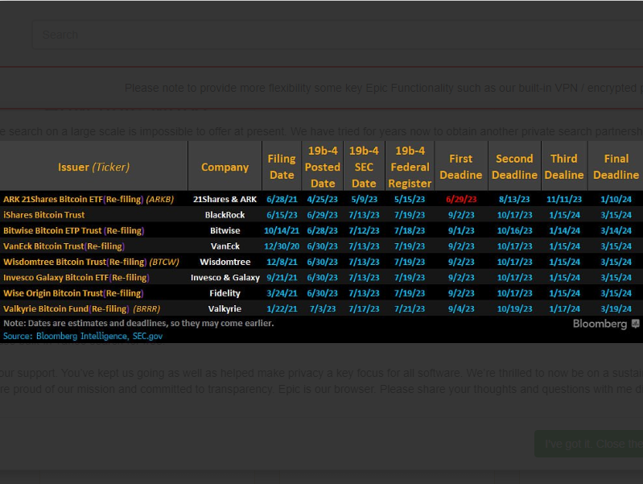The width and height of the screenshot is (643, 484).
Task: Click the Filing Date column header
Action: point(282,167)
